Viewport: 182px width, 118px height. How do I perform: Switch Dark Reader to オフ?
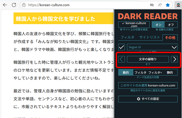170,25
